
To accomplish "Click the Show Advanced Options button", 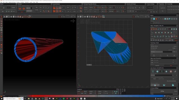I will (171, 81).
